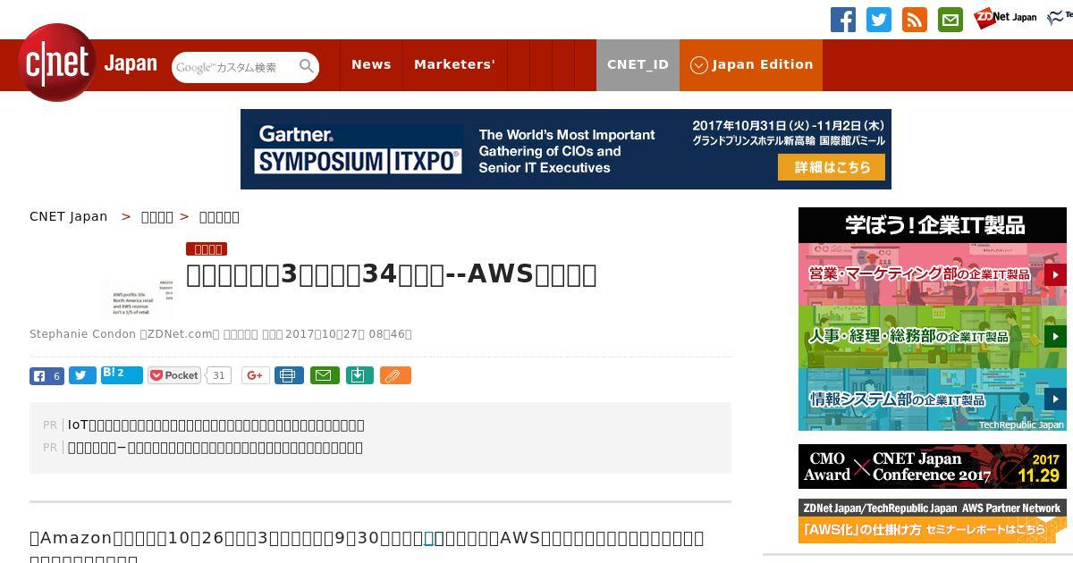The width and height of the screenshot is (1073, 563).
Task: Click arrow on sales marketing banner
Action: 1055,274
